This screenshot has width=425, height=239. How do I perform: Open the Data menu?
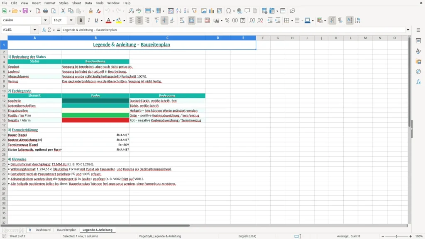pos(88,3)
